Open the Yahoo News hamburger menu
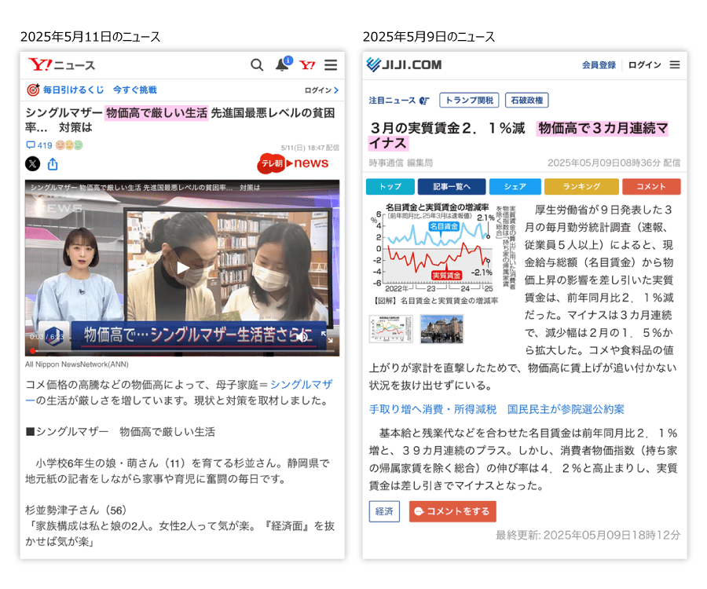The image size is (707, 589). pos(331,65)
